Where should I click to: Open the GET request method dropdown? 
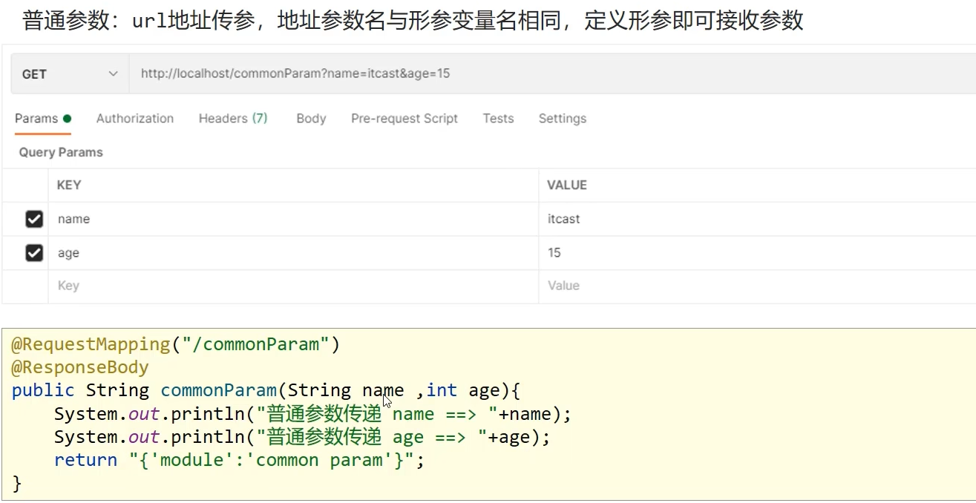click(70, 74)
